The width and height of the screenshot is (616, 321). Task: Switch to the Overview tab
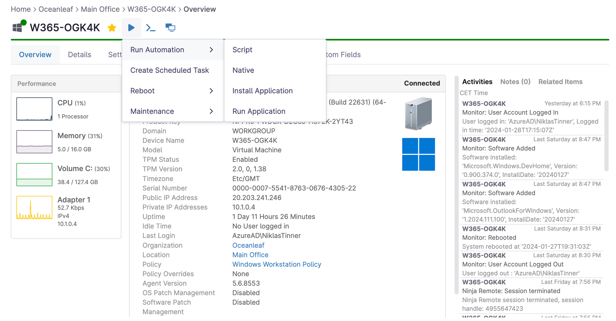[35, 55]
